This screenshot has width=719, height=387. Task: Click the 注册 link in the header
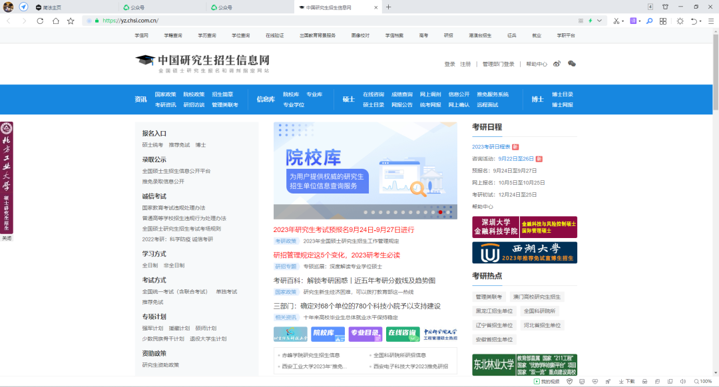[465, 64]
